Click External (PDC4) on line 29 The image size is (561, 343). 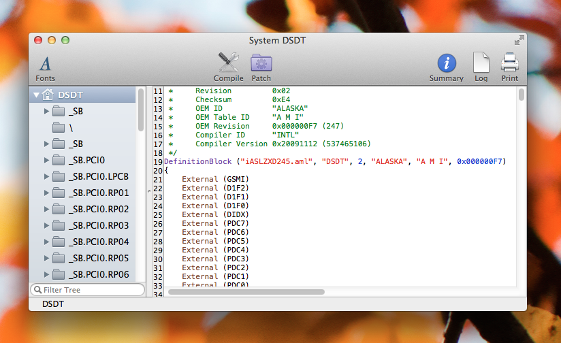pos(215,250)
